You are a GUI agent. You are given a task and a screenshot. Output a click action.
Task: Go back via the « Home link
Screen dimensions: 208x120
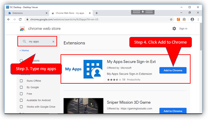click(24, 50)
